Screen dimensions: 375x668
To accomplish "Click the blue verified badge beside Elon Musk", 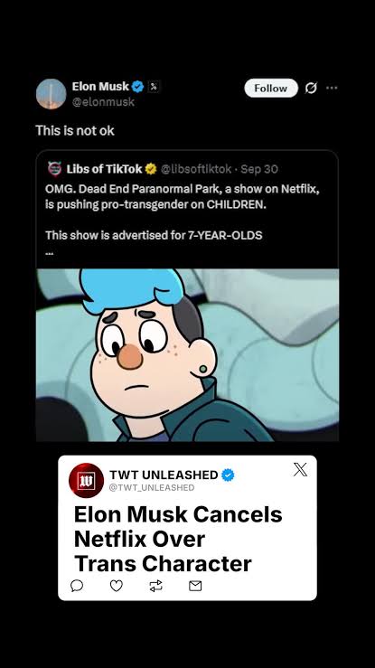I will [137, 87].
